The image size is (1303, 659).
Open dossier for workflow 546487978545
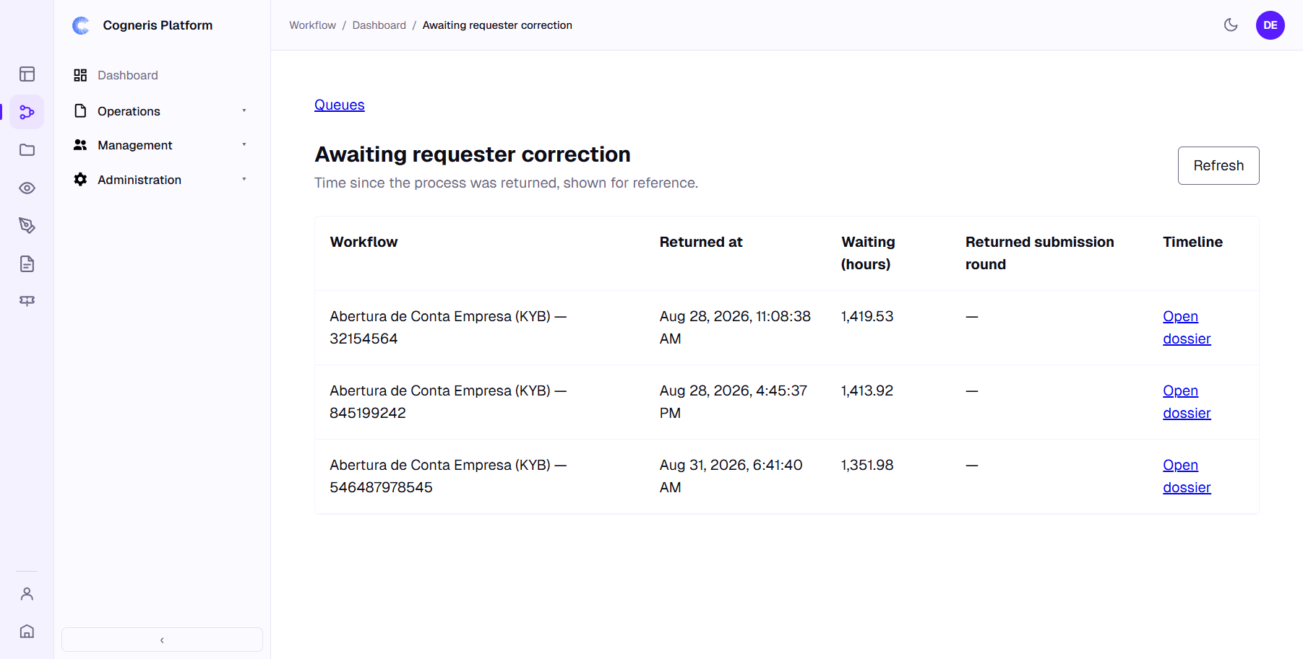click(1187, 476)
